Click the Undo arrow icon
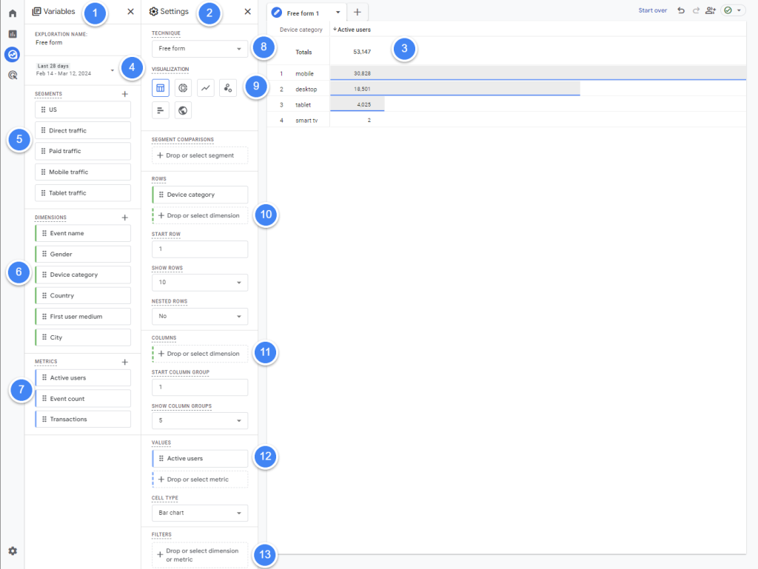This screenshot has height=569, width=758. point(681,10)
